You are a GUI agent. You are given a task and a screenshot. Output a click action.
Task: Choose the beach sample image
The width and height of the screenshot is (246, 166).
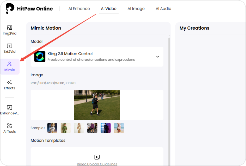coord(119,128)
